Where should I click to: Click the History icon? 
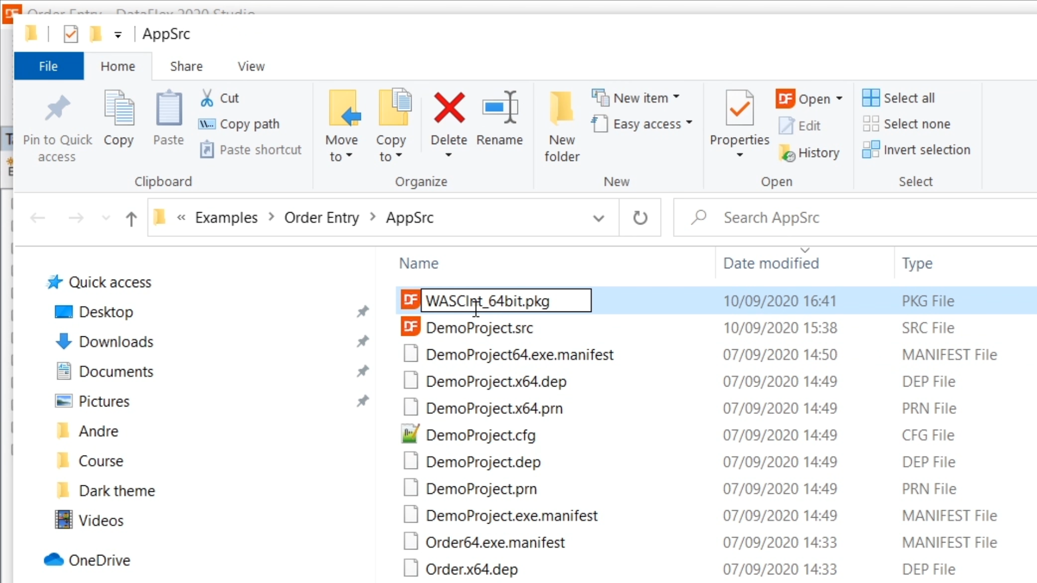coord(787,153)
